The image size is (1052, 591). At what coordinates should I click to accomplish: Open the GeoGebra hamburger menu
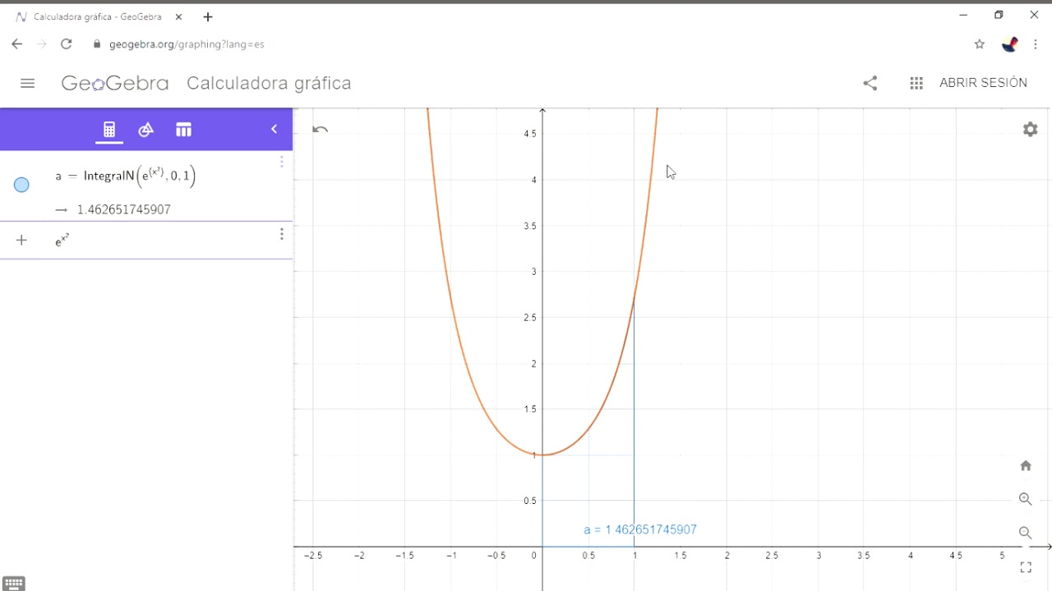click(x=28, y=83)
